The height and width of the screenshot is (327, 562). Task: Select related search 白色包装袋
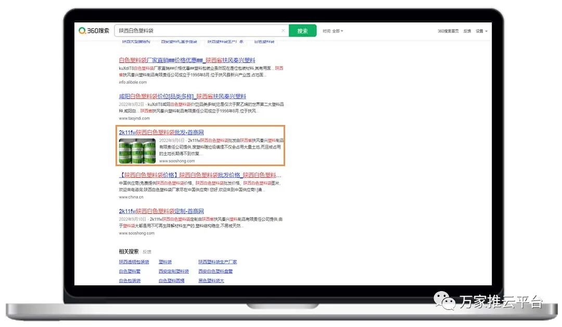130,281
